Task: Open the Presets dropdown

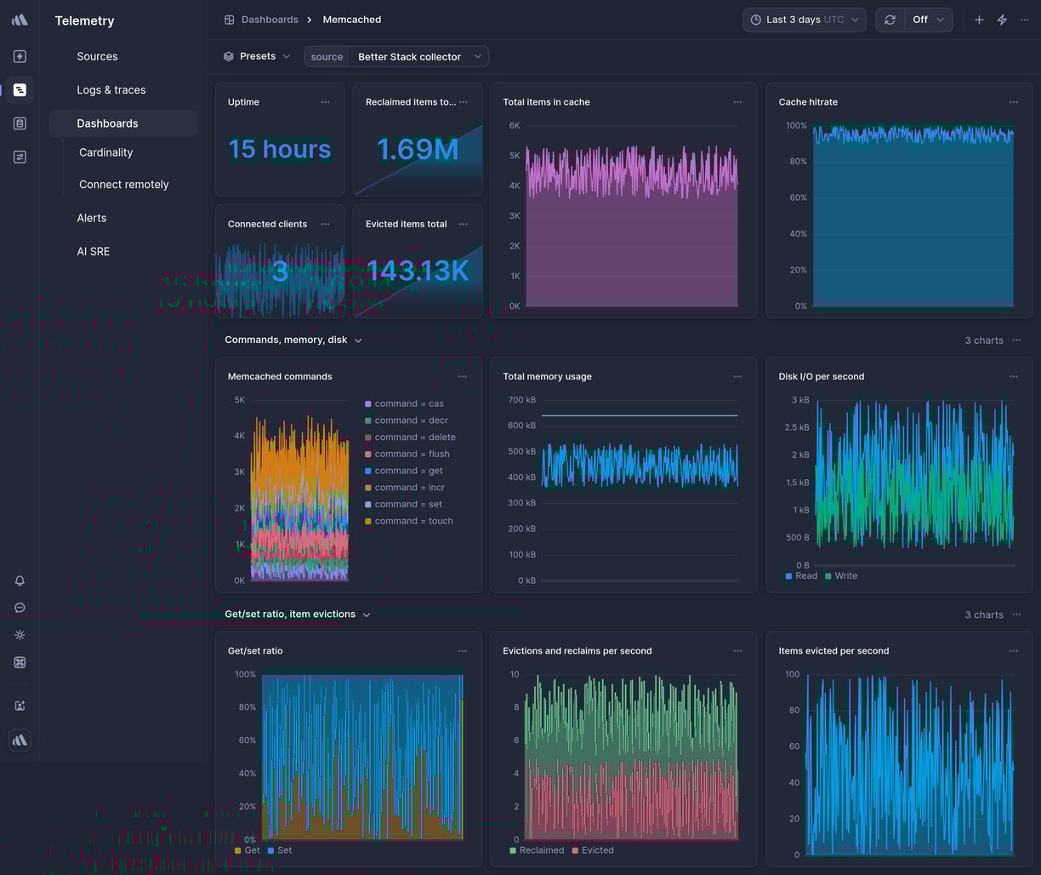Action: click(256, 55)
